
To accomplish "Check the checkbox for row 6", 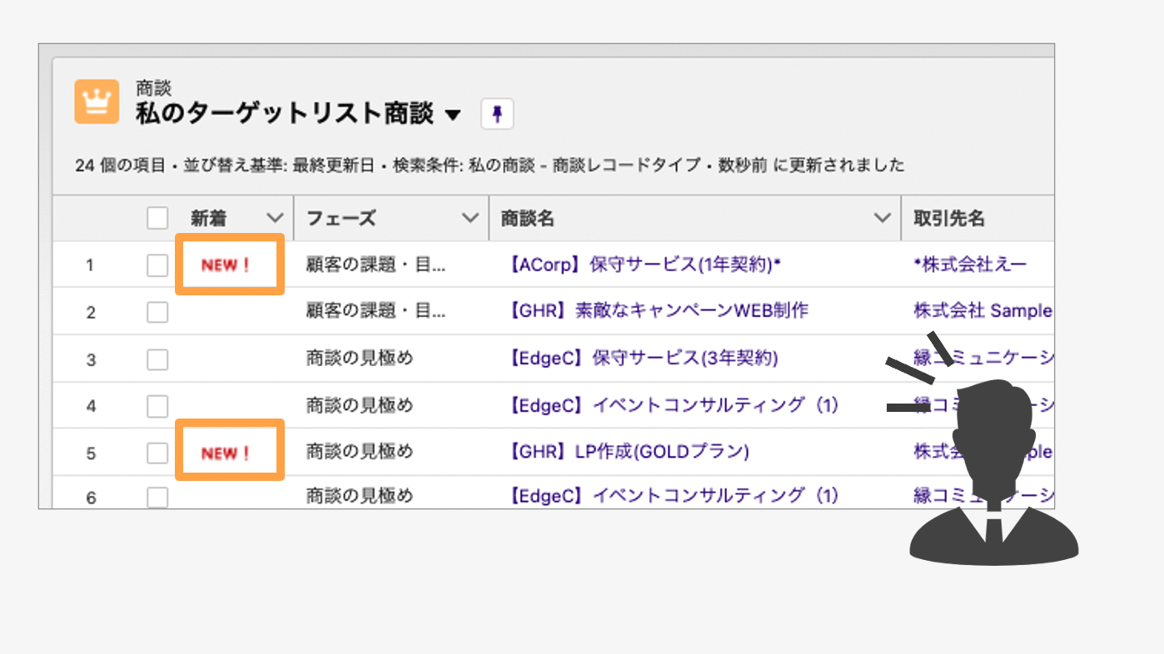I will (157, 498).
